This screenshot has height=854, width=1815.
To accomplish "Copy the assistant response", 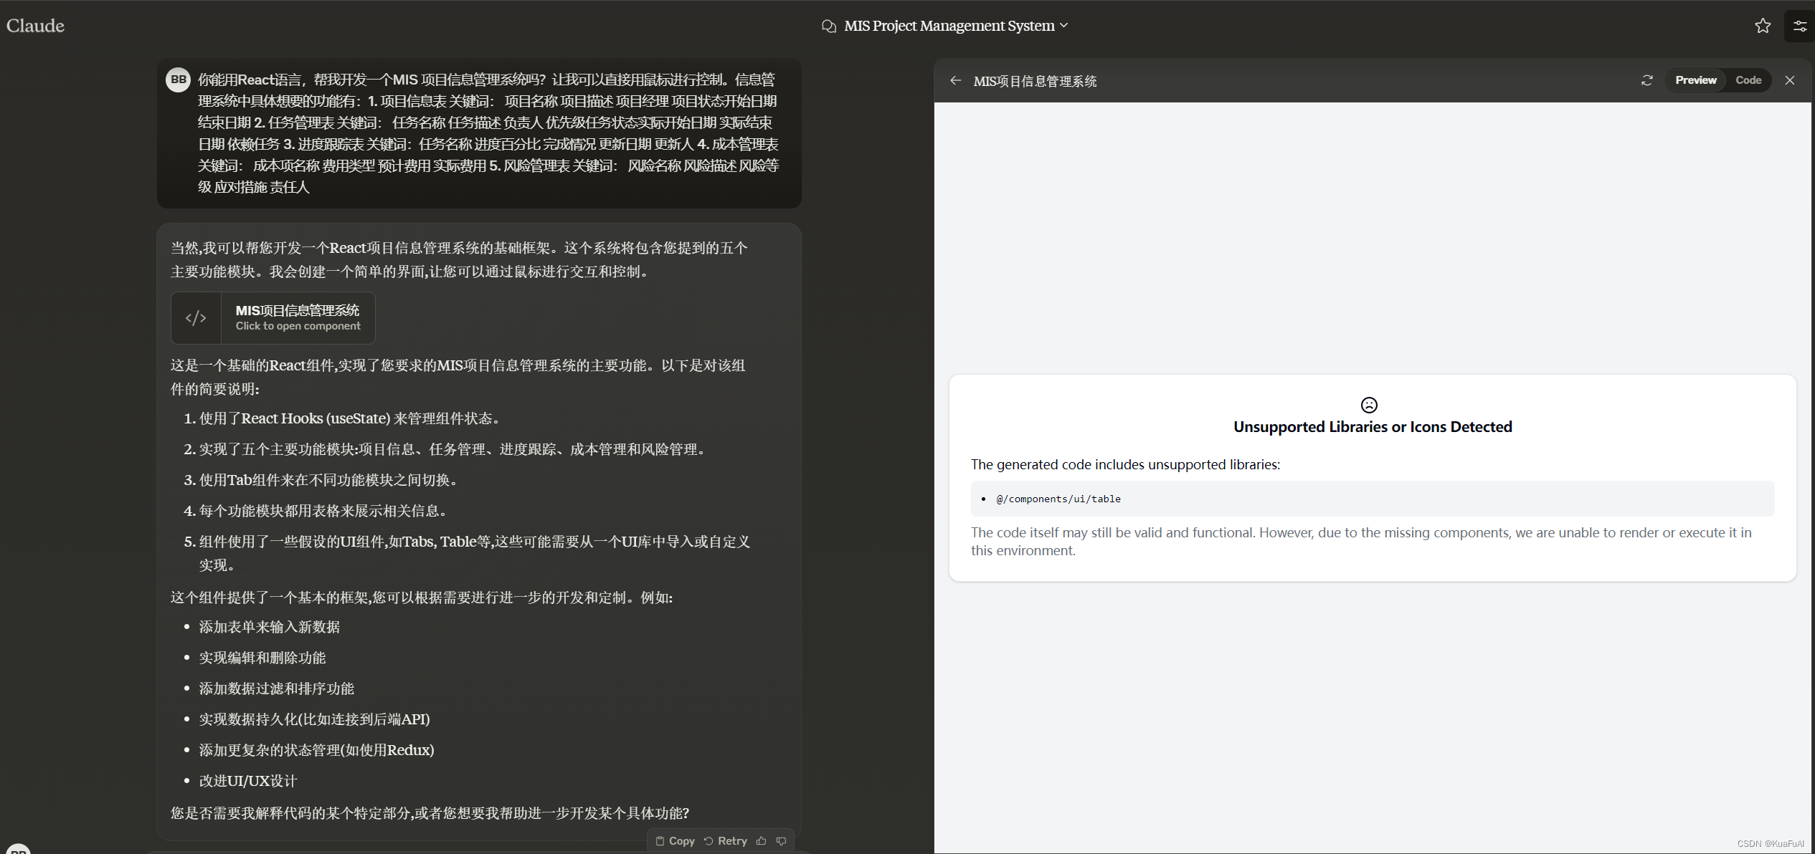I will (676, 841).
